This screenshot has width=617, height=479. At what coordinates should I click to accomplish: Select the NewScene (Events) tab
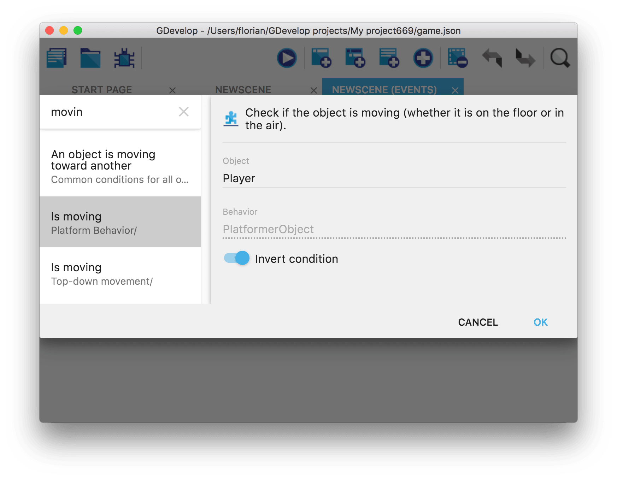click(384, 90)
